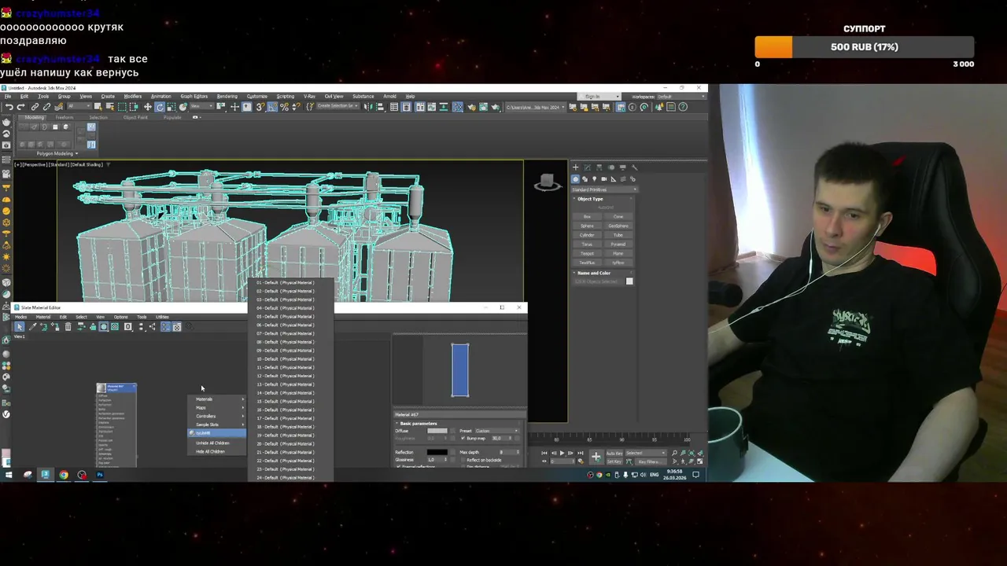The image size is (1007, 566).
Task: Click Pick Material from Object eyedropper
Action: click(33, 327)
